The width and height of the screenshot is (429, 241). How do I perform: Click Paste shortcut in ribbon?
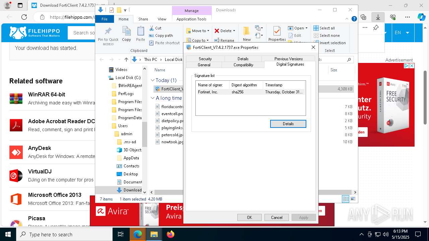point(164,43)
